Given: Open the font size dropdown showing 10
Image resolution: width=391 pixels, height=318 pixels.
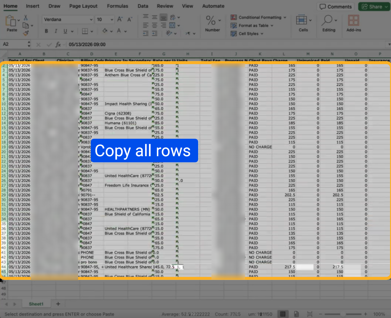Looking at the screenshot, I should coord(112,19).
